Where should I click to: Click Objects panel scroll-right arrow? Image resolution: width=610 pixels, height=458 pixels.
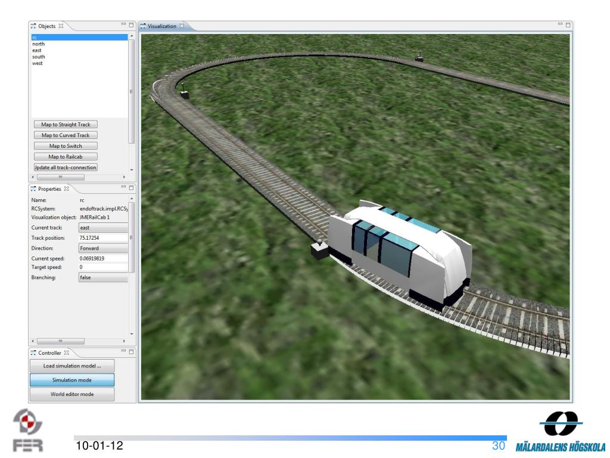click(124, 177)
